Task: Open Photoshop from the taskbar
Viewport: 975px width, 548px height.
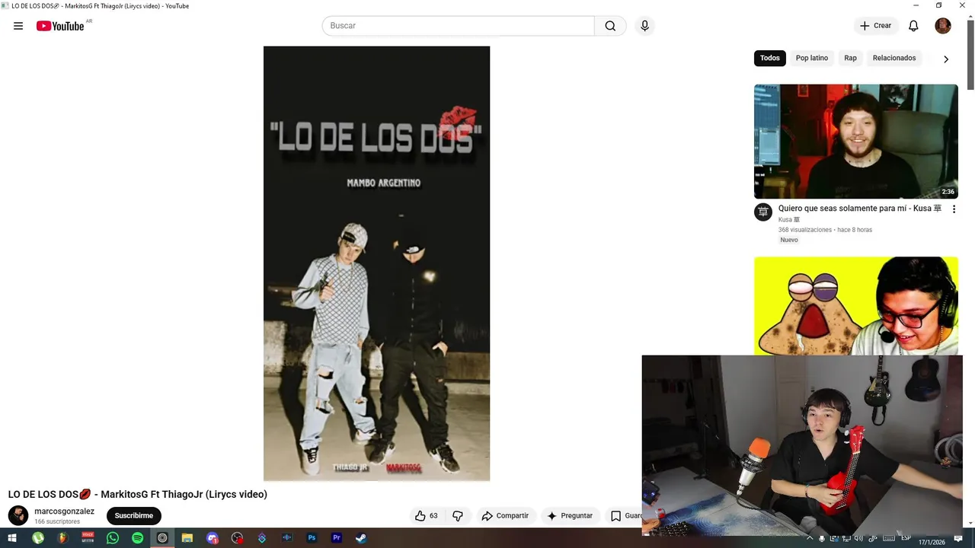Action: point(312,538)
